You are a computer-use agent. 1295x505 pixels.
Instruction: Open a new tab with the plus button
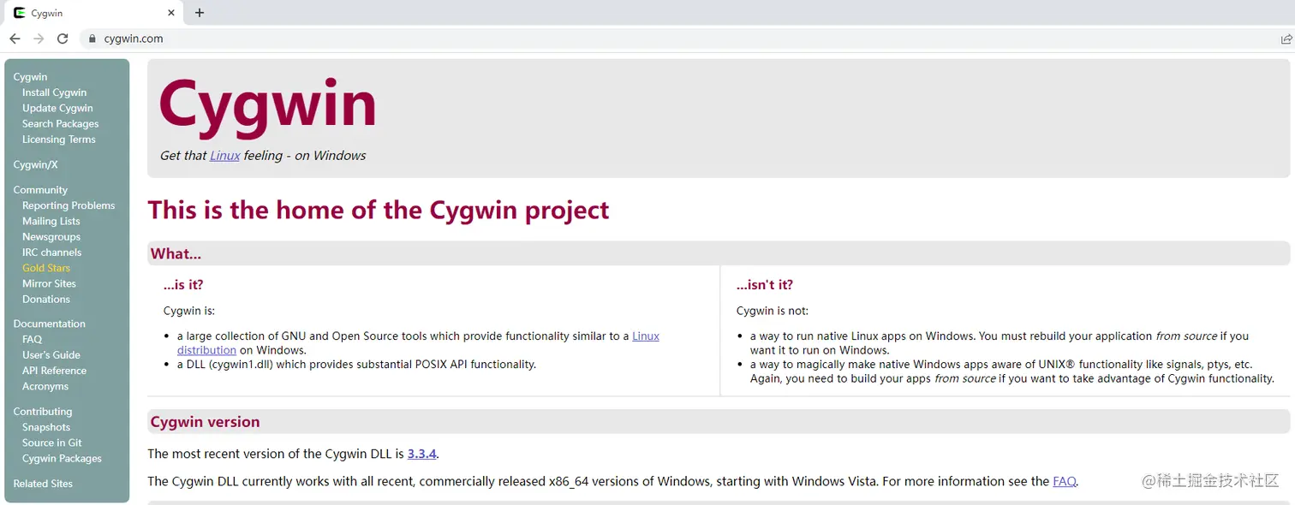pos(200,13)
